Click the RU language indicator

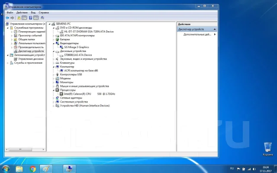point(232,169)
